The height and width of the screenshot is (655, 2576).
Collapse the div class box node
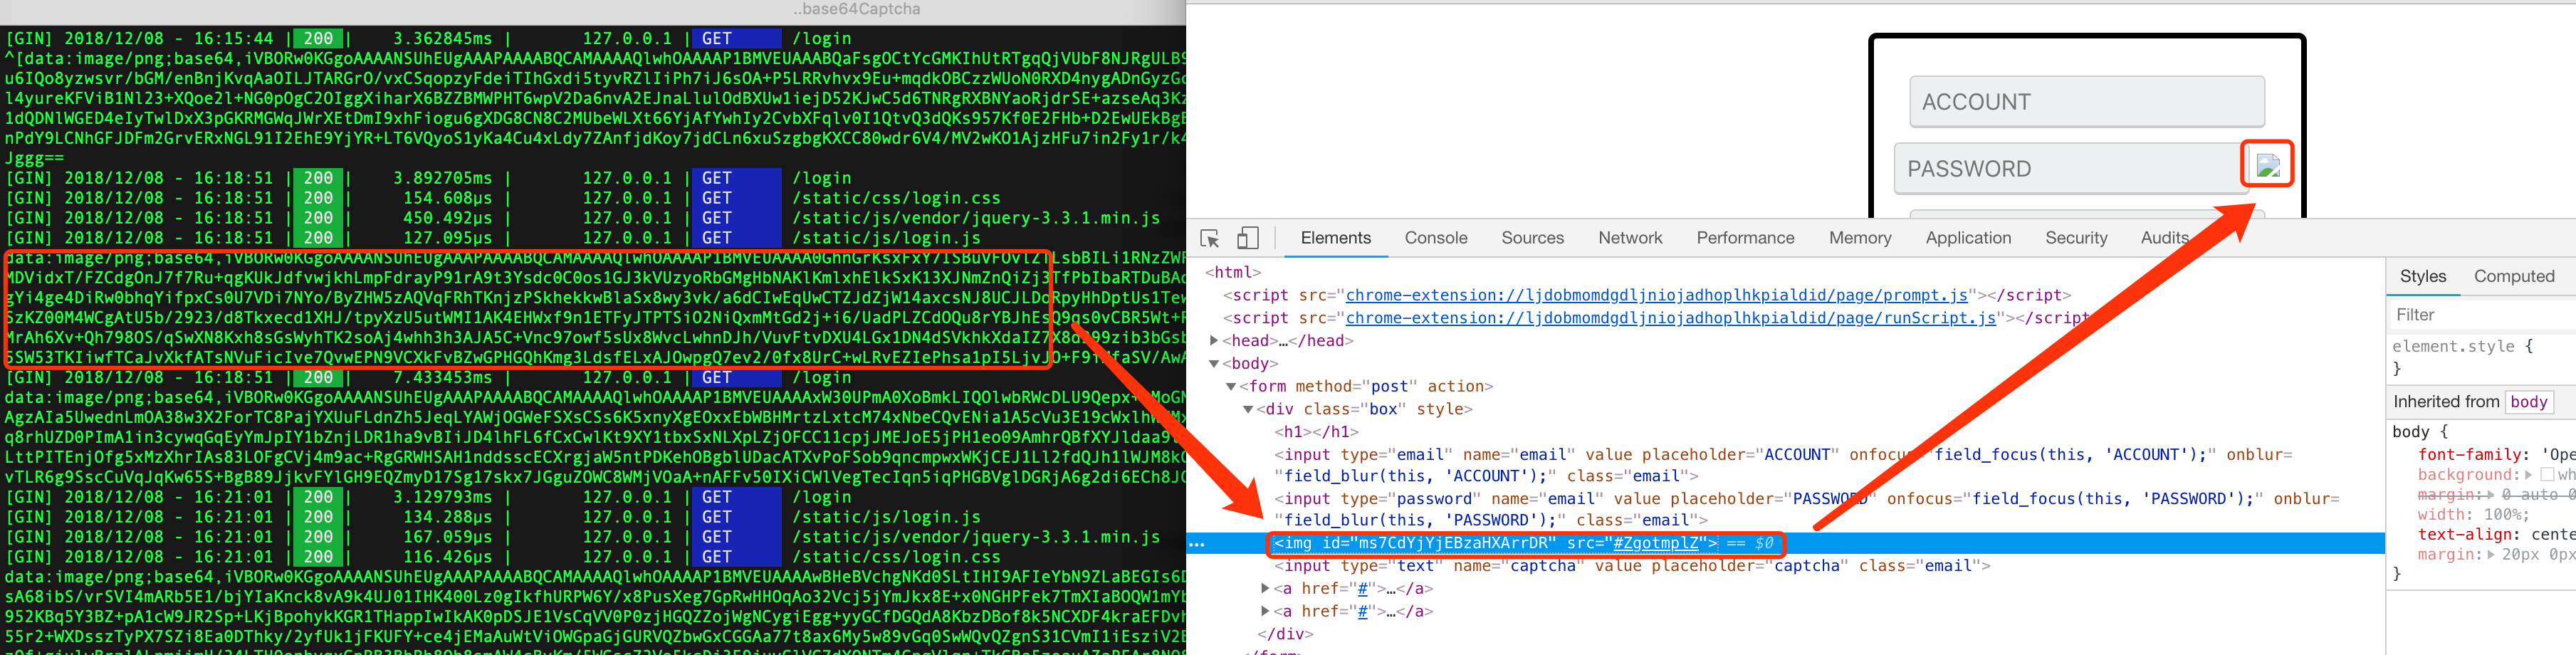click(x=1248, y=409)
